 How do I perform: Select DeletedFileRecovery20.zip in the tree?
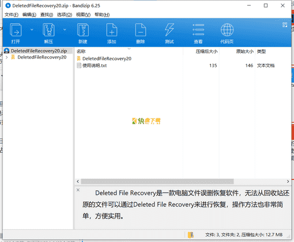pos(38,51)
